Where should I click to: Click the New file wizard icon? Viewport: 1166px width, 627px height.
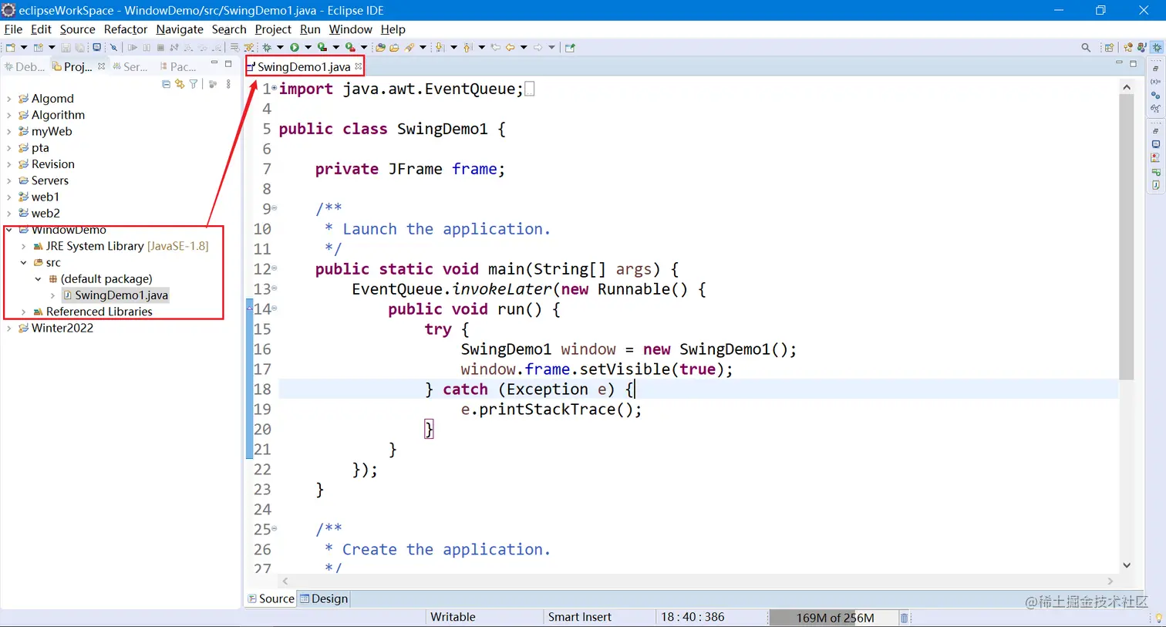(10, 47)
